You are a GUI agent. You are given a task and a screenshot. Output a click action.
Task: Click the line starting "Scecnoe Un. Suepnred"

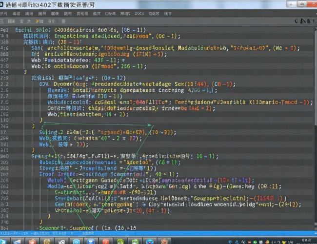pos(87,228)
